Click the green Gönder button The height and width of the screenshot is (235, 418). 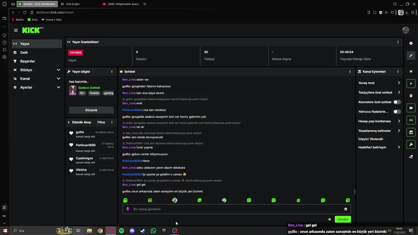[x=343, y=219]
